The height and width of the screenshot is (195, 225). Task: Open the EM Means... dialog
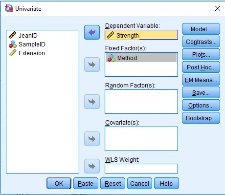(x=201, y=80)
